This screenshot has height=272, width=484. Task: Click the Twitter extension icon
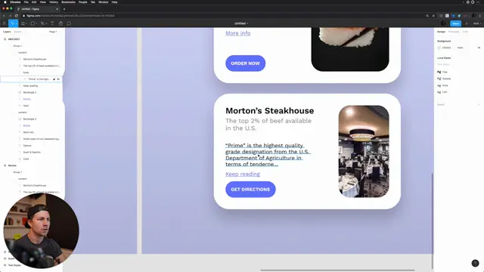[459, 16]
